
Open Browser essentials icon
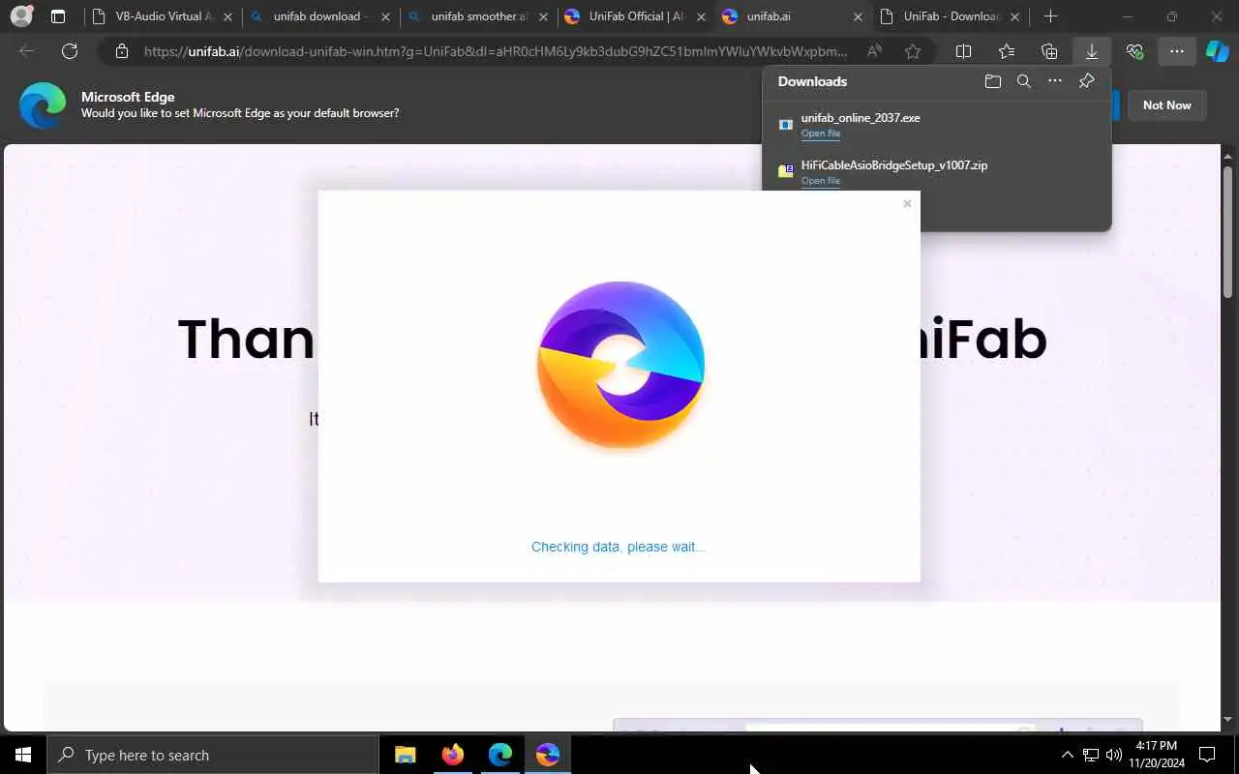1134,52
